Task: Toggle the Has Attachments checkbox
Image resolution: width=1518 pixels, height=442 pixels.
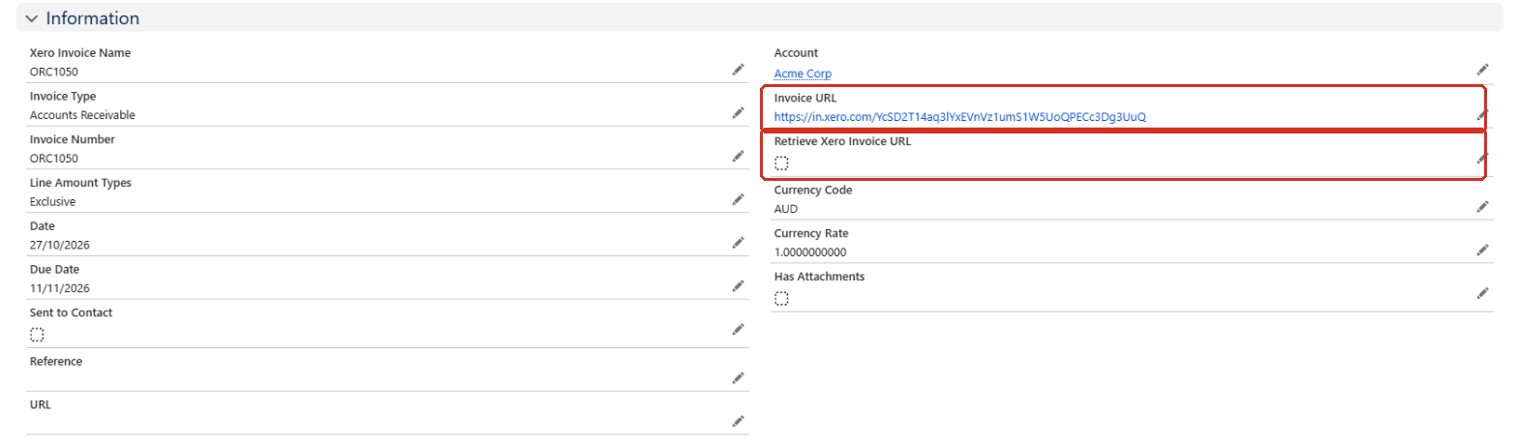Action: (781, 299)
